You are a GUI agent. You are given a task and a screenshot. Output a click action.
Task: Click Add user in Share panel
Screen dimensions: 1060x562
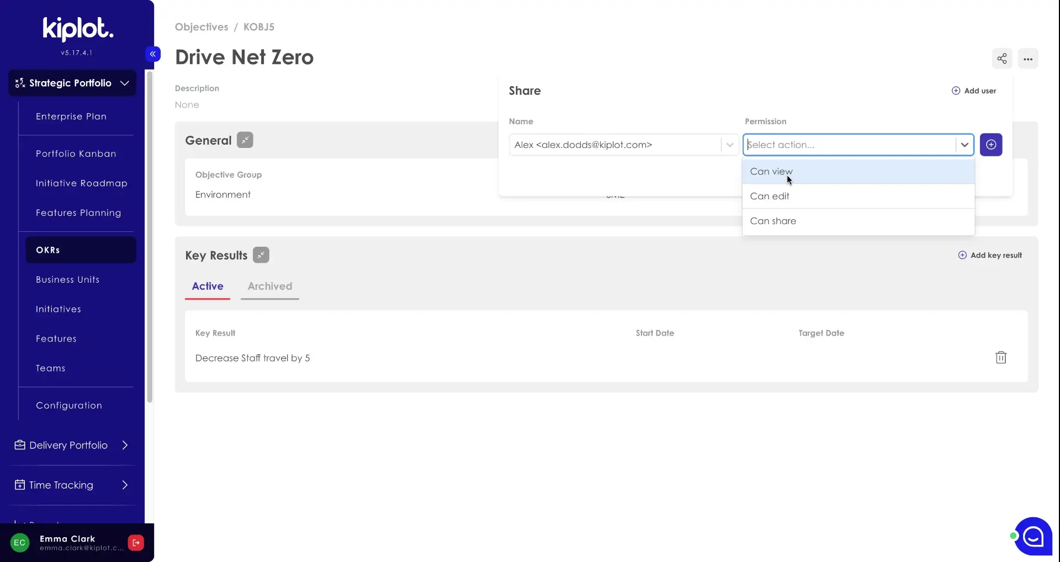[x=974, y=91]
